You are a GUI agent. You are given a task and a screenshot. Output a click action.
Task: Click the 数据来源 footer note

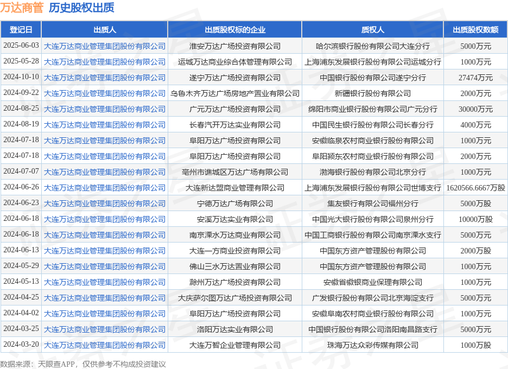pyautogui.click(x=83, y=364)
